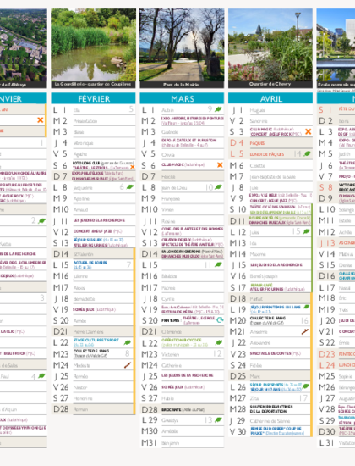This screenshot has height=466, width=355.
Task: Click the orange X on Février S 6 row
Action: (133, 167)
